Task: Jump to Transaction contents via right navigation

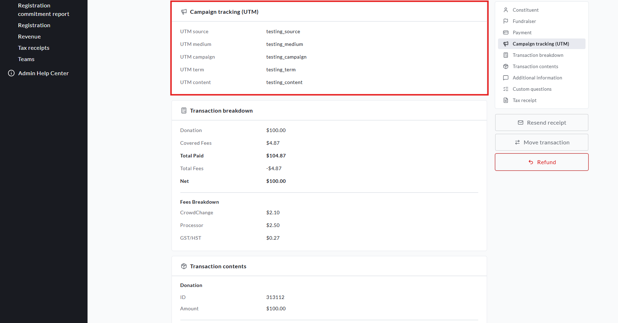Action: [541, 66]
